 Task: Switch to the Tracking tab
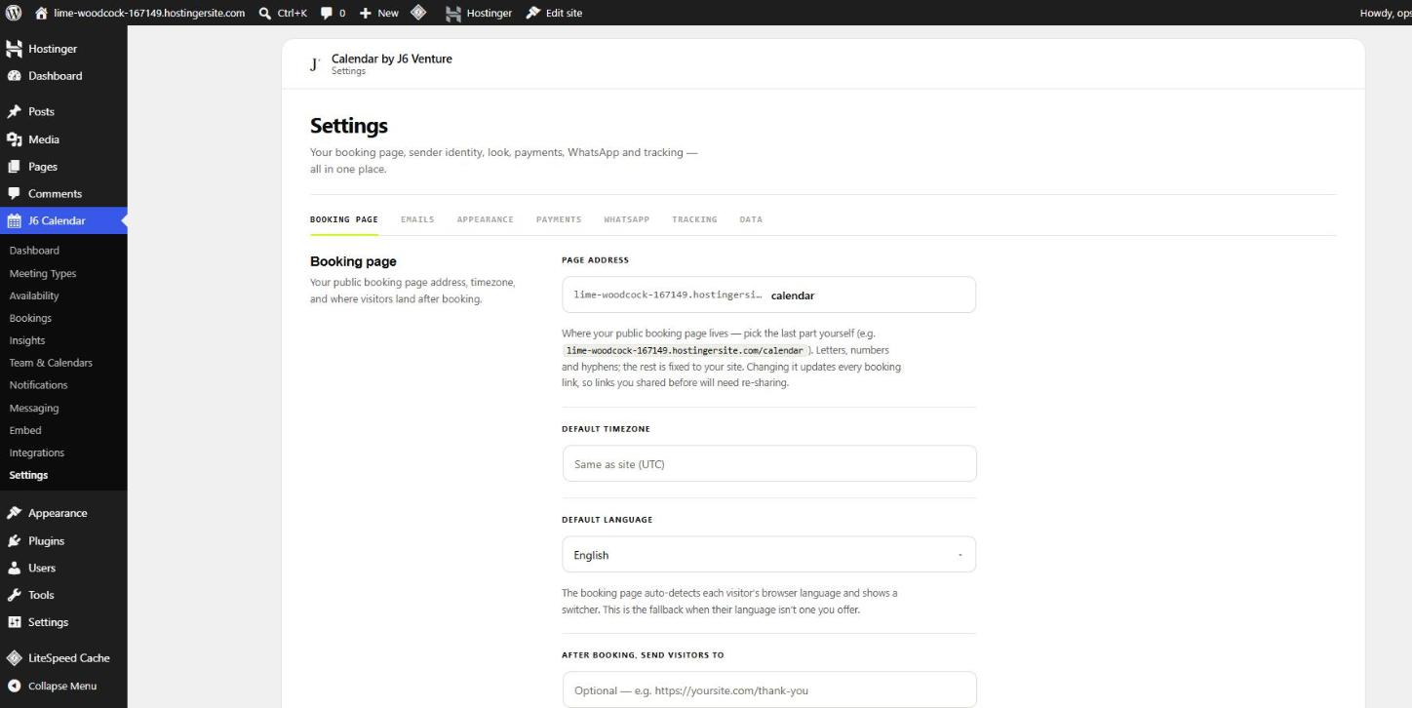[x=694, y=219]
